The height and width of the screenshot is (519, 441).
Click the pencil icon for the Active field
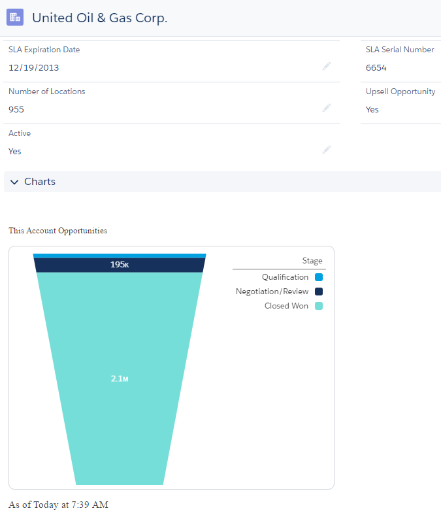coord(327,150)
